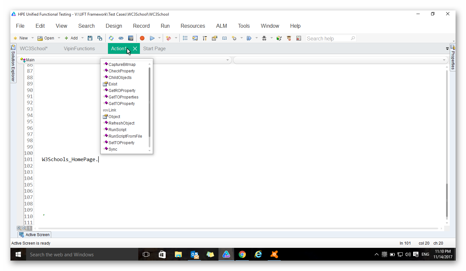Image resolution: width=466 pixels, height=271 pixels.
Task: Click the hand holding sheet properties icon
Action: tap(215, 38)
